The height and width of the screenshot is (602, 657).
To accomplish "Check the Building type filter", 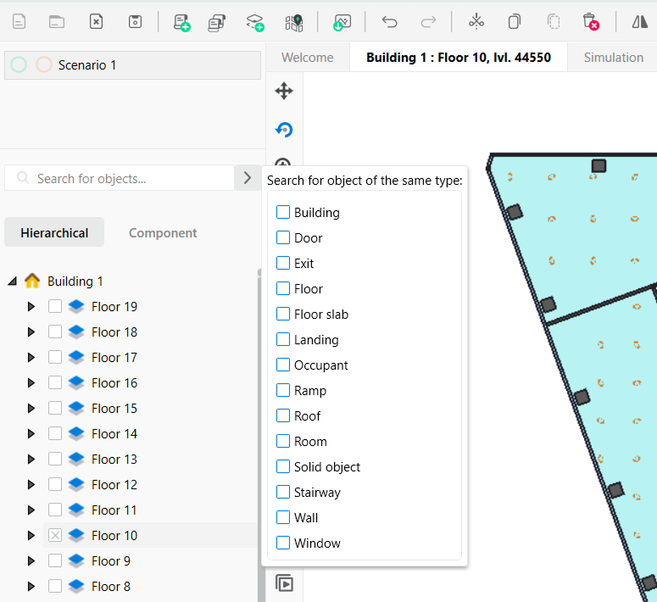I will pos(283,212).
